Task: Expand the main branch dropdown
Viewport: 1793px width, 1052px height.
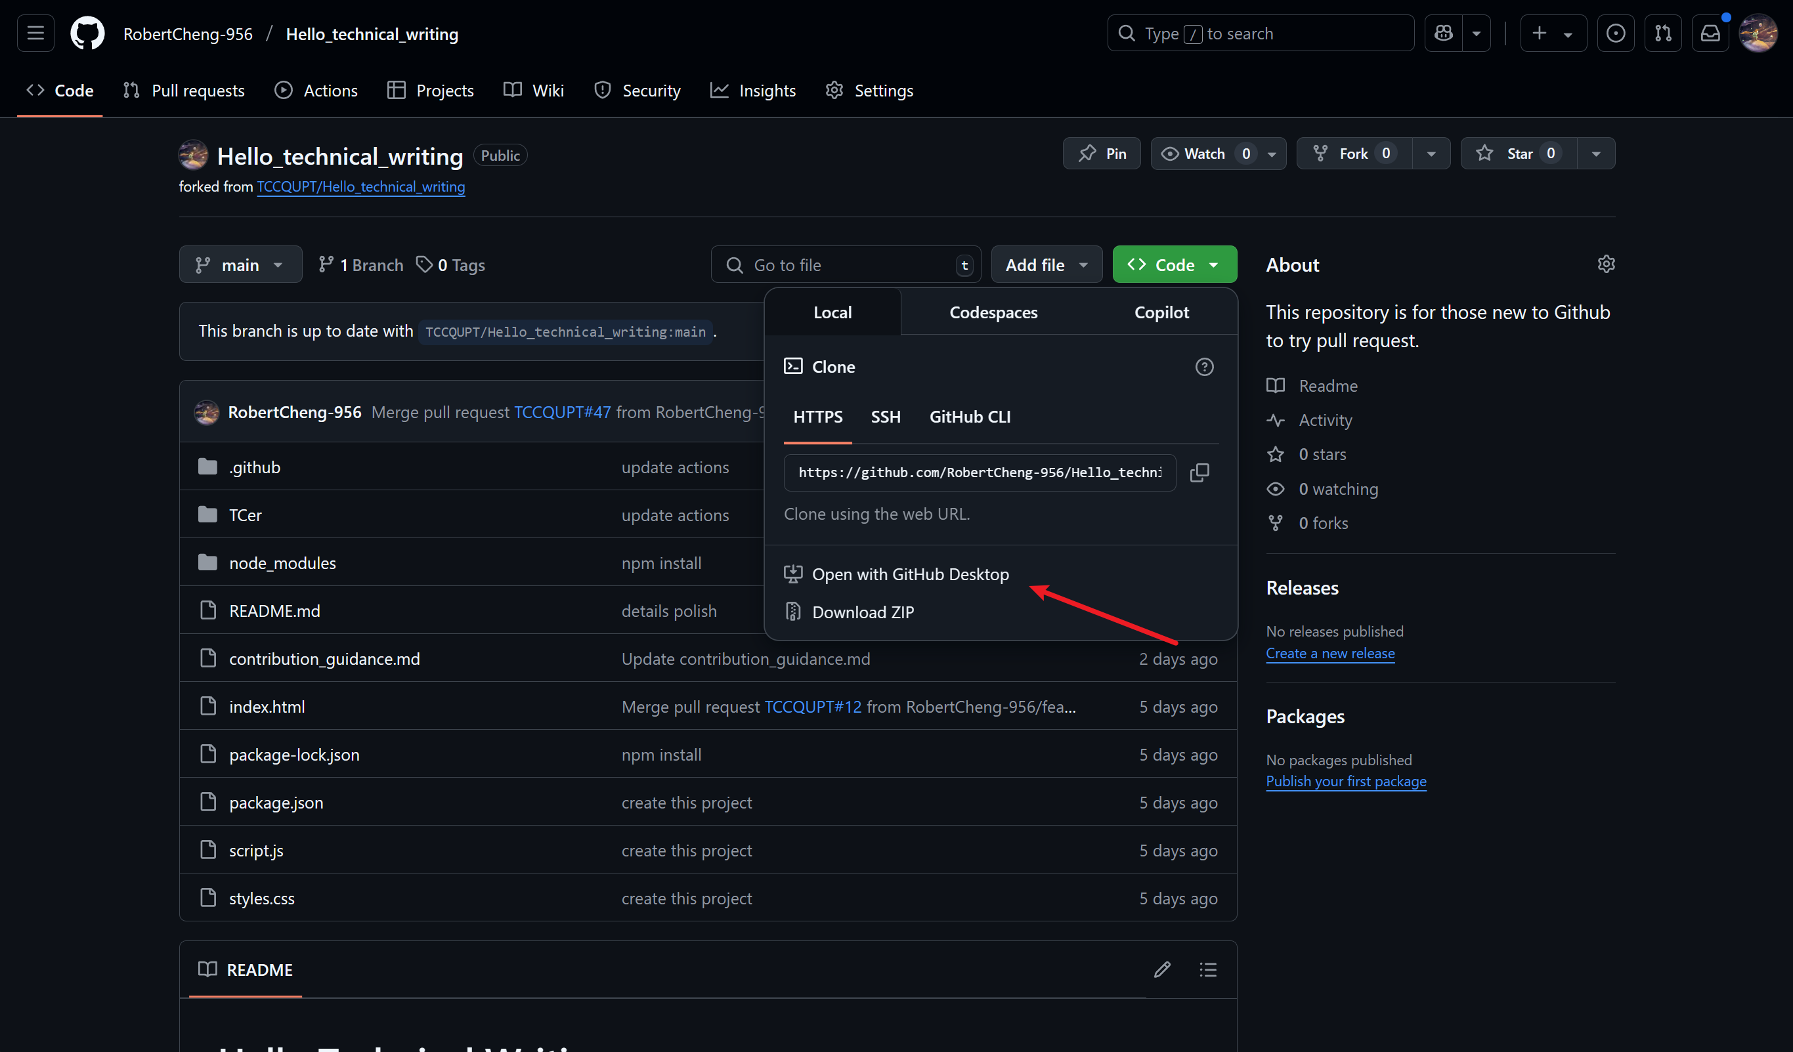Action: click(240, 265)
